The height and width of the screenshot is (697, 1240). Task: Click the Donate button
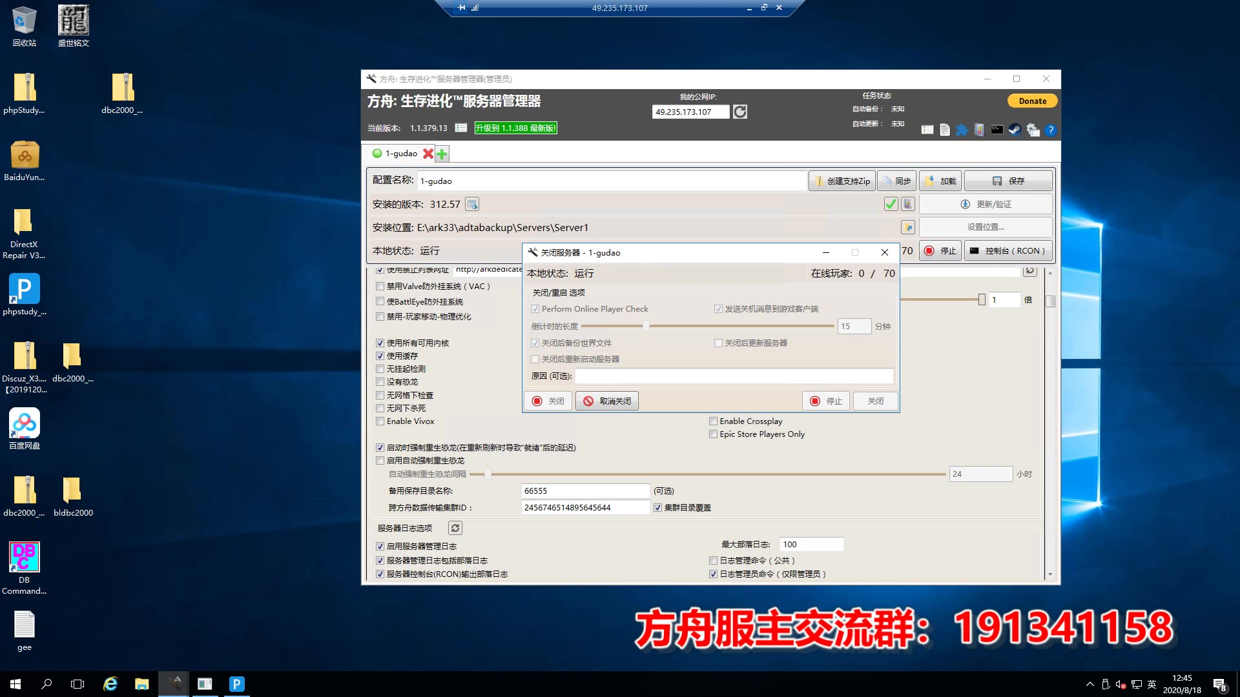pyautogui.click(x=1032, y=101)
